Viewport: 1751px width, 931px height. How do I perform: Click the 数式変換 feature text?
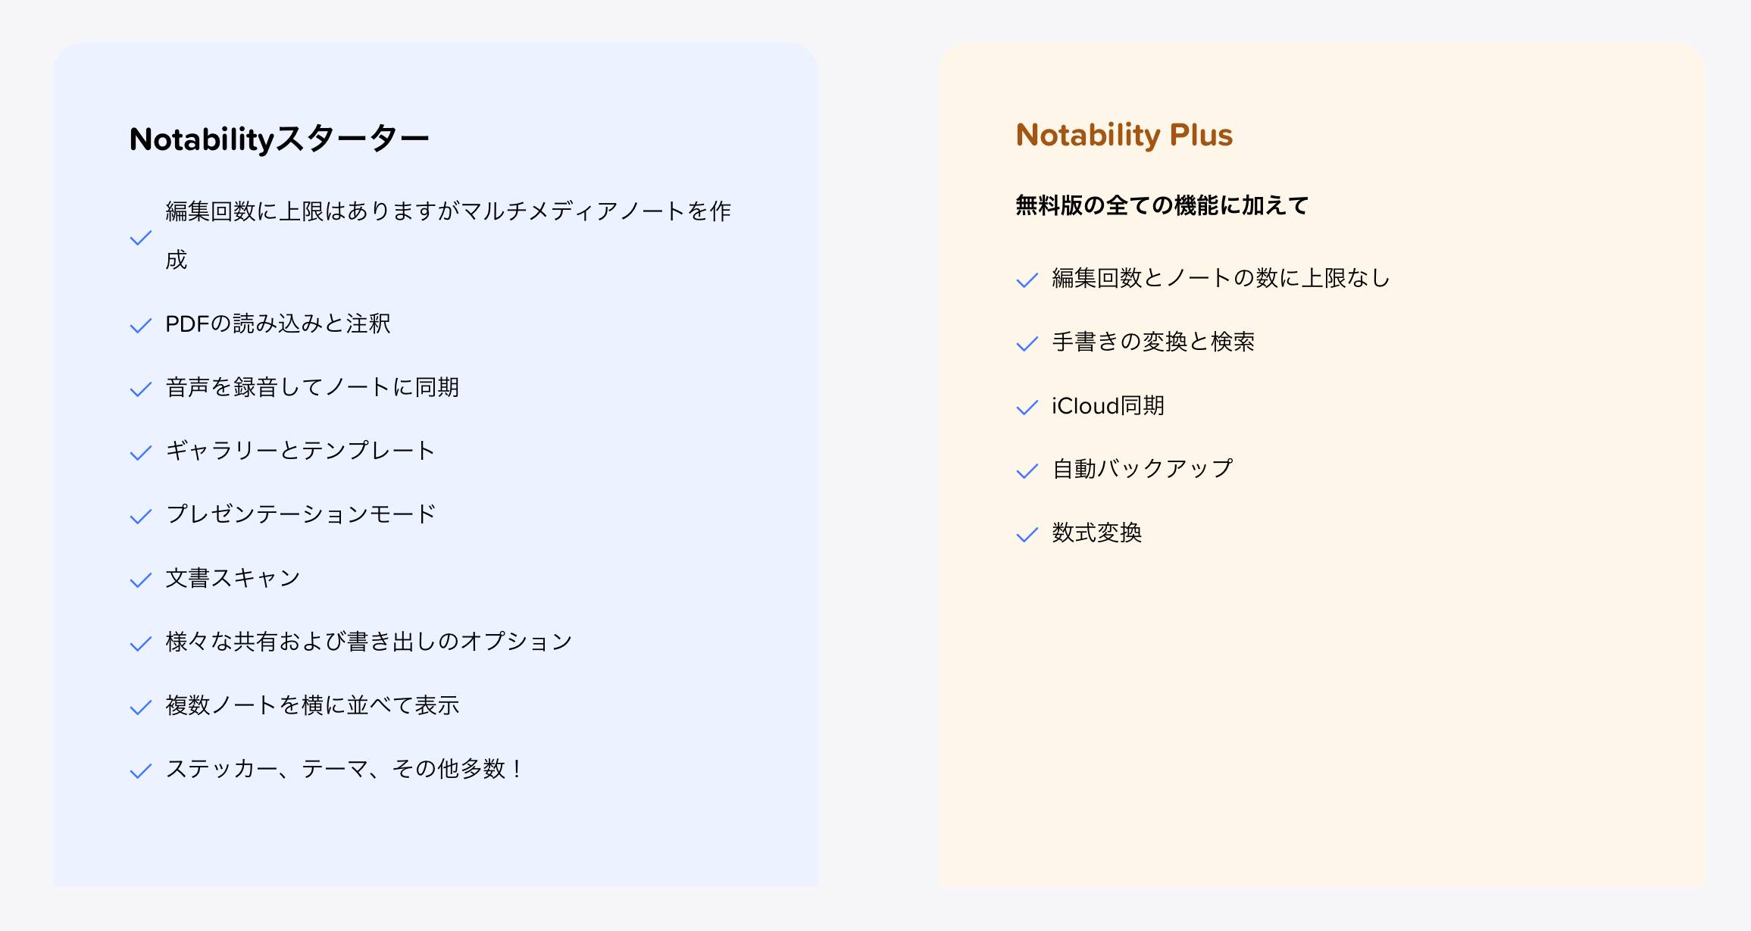pyautogui.click(x=1096, y=533)
